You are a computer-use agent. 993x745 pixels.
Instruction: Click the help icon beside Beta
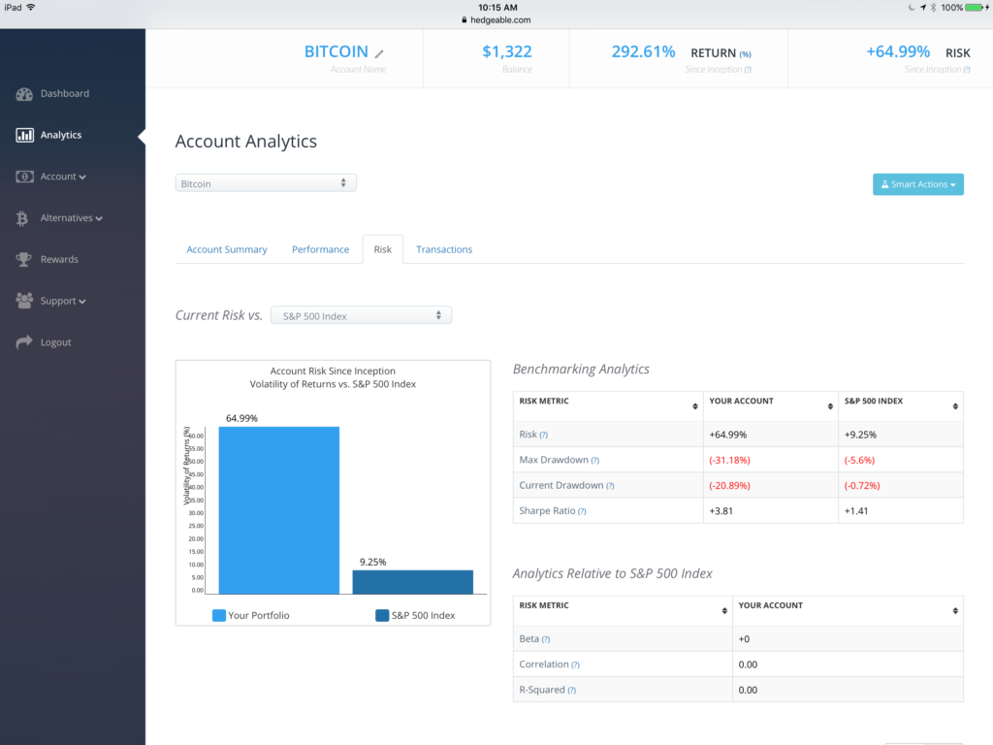(546, 639)
